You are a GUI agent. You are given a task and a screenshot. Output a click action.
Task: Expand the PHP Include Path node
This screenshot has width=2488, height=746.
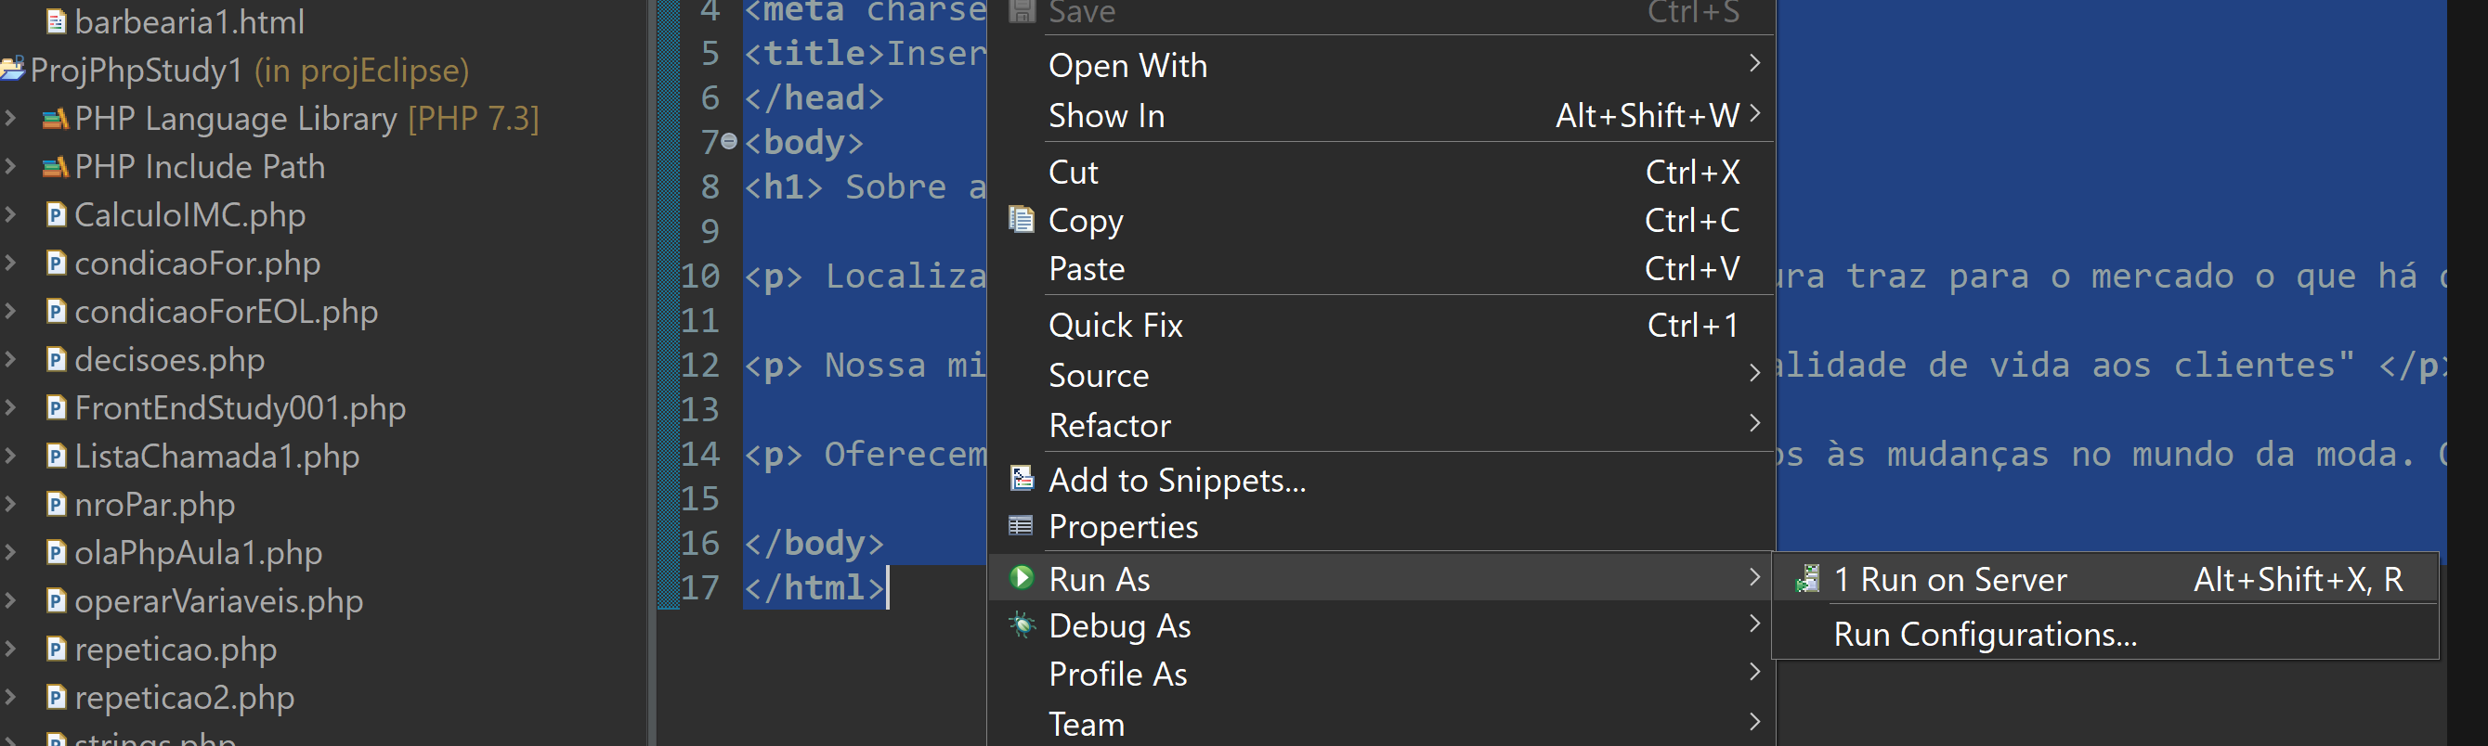[x=10, y=166]
